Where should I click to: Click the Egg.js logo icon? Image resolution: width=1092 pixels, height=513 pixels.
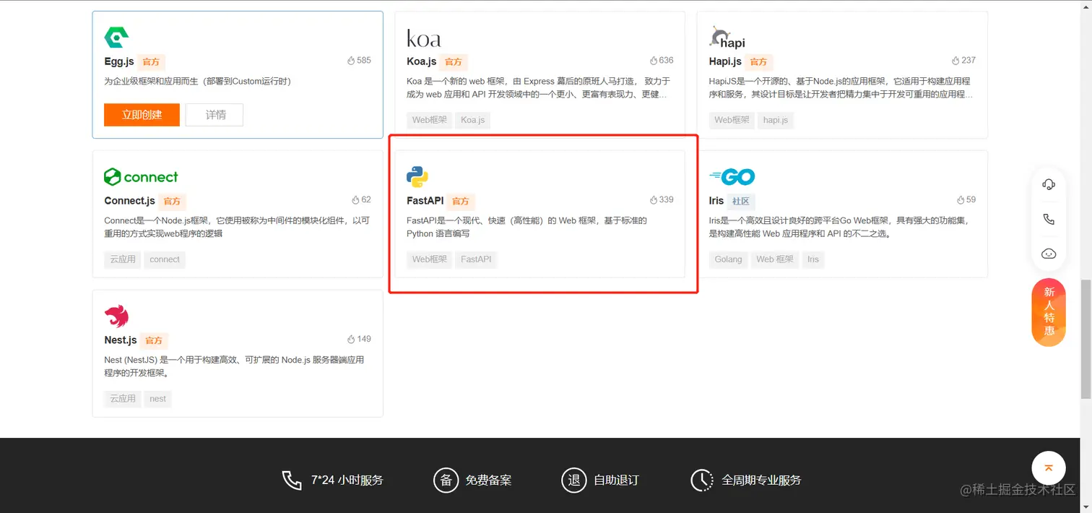point(116,37)
